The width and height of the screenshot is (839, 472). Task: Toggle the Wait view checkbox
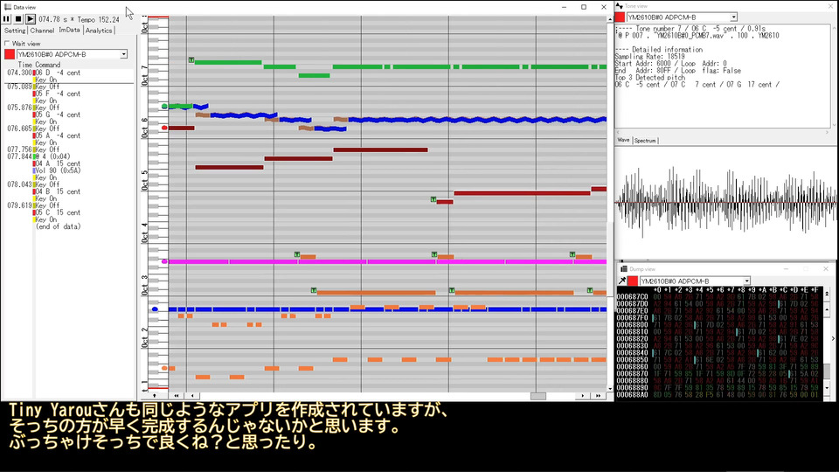point(7,44)
